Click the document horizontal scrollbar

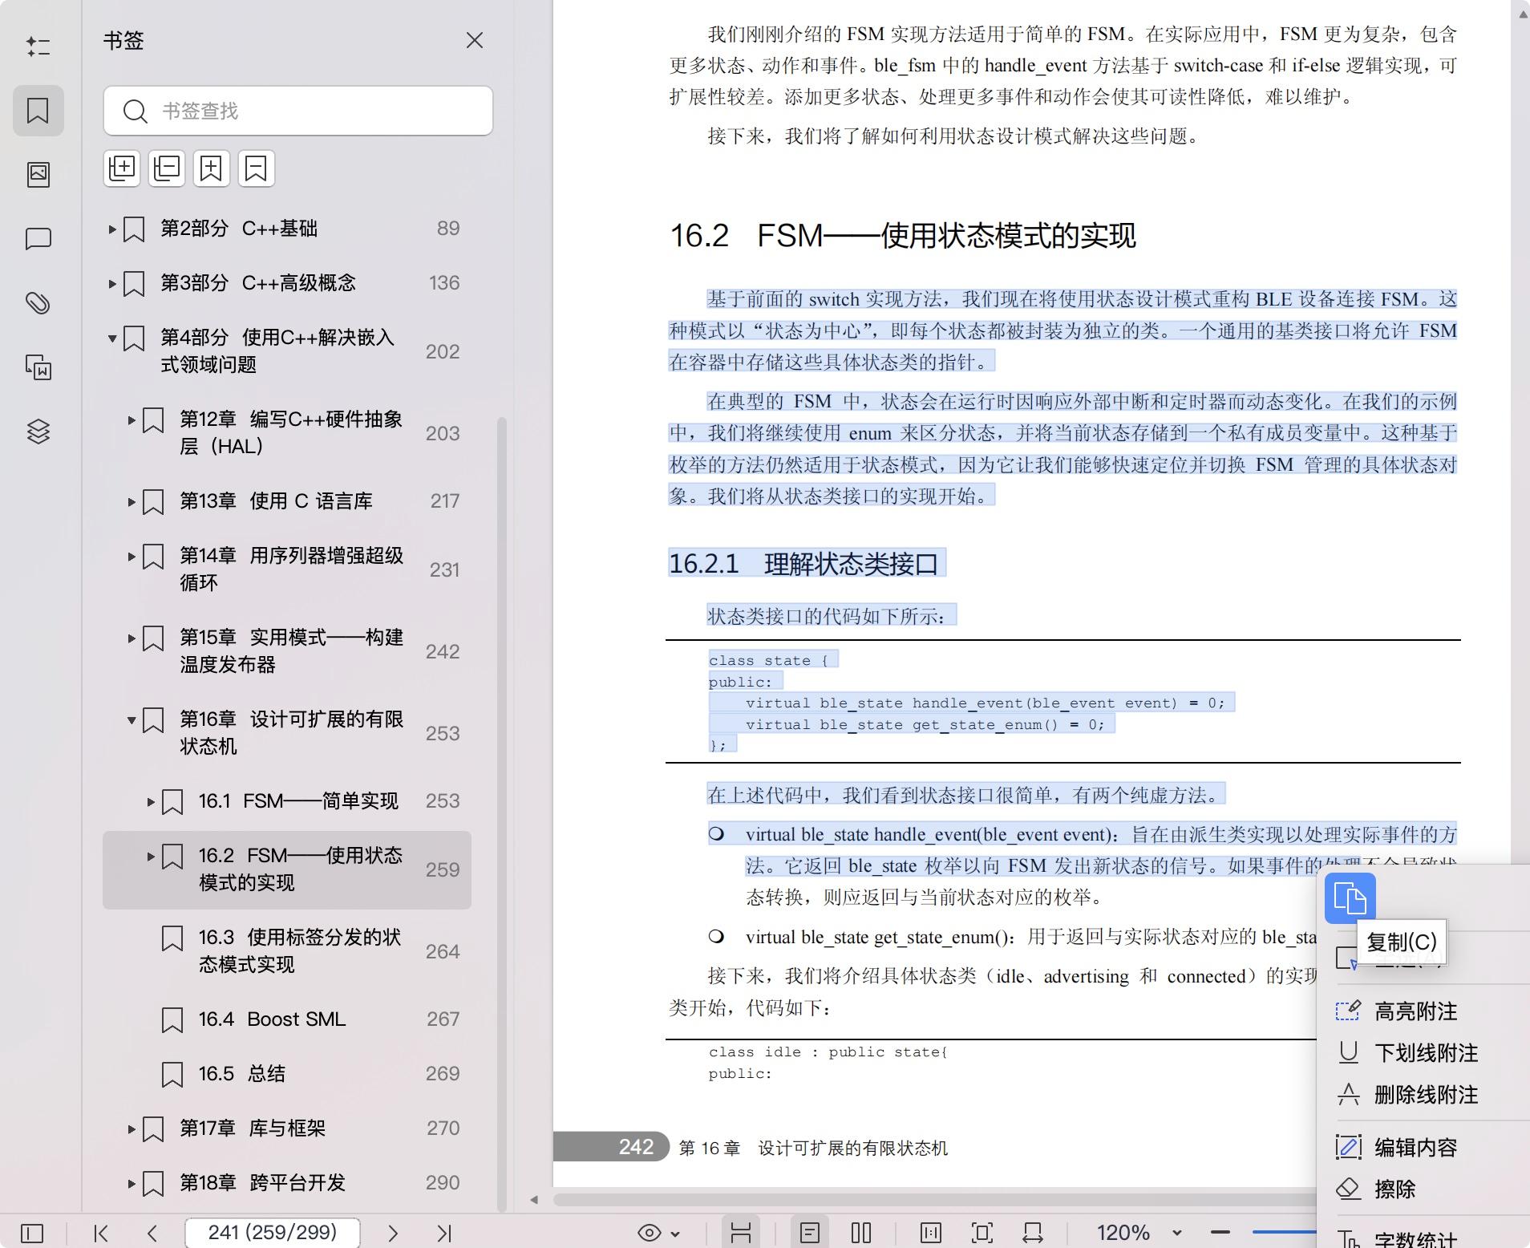coord(935,1200)
